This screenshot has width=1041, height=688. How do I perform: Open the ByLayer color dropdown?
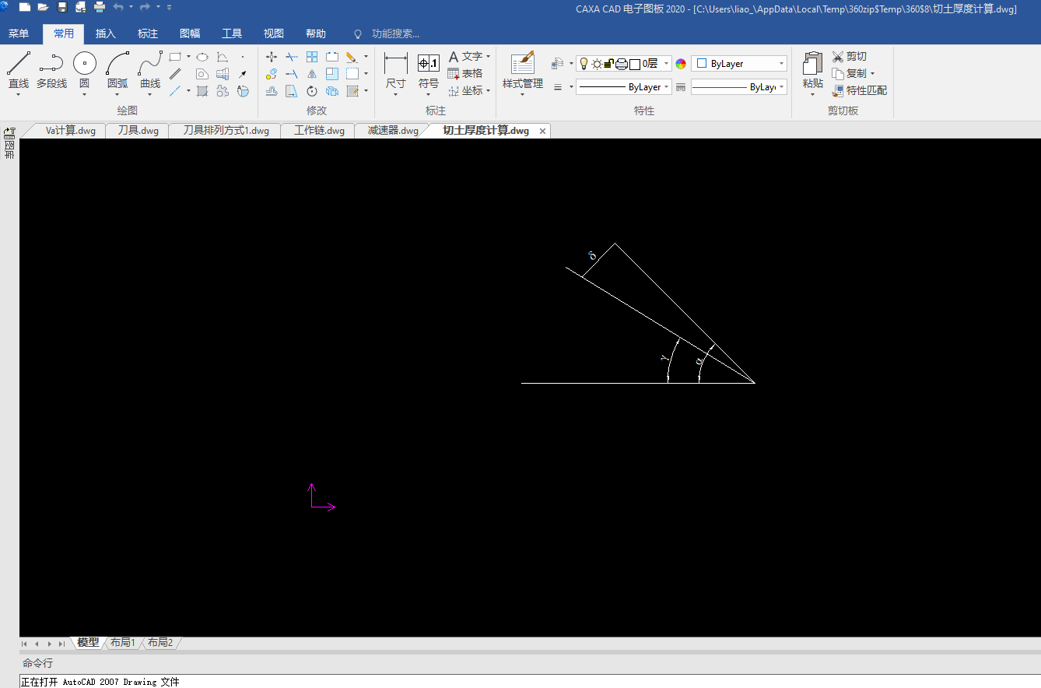coord(739,64)
